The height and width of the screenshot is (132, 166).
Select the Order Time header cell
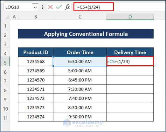[x=80, y=52]
